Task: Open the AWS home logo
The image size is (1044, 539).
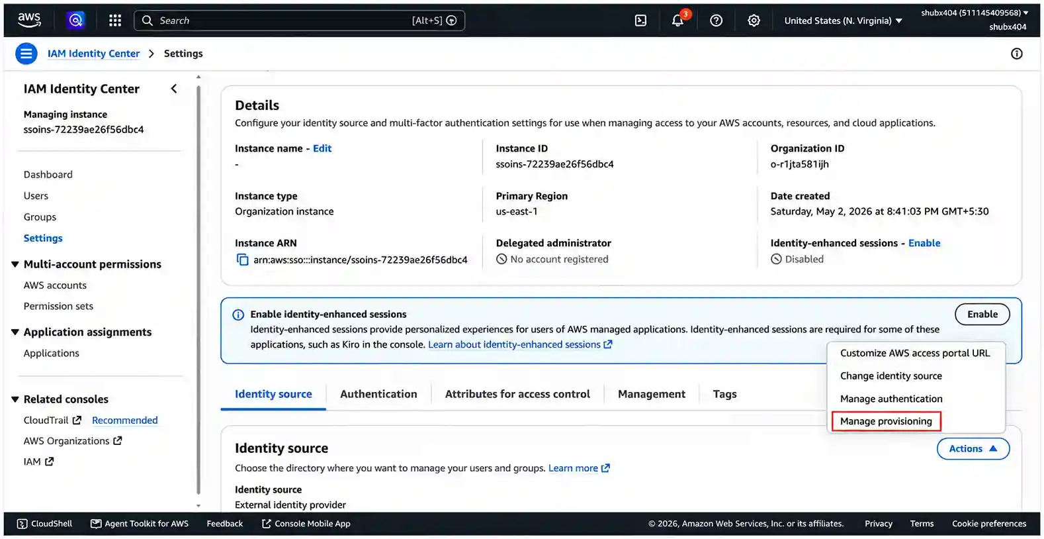Action: click(29, 20)
